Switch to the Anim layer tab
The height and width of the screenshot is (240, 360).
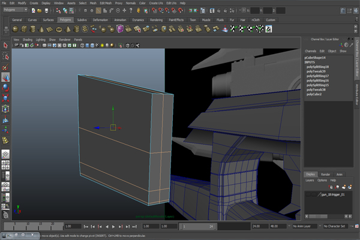[340, 175]
